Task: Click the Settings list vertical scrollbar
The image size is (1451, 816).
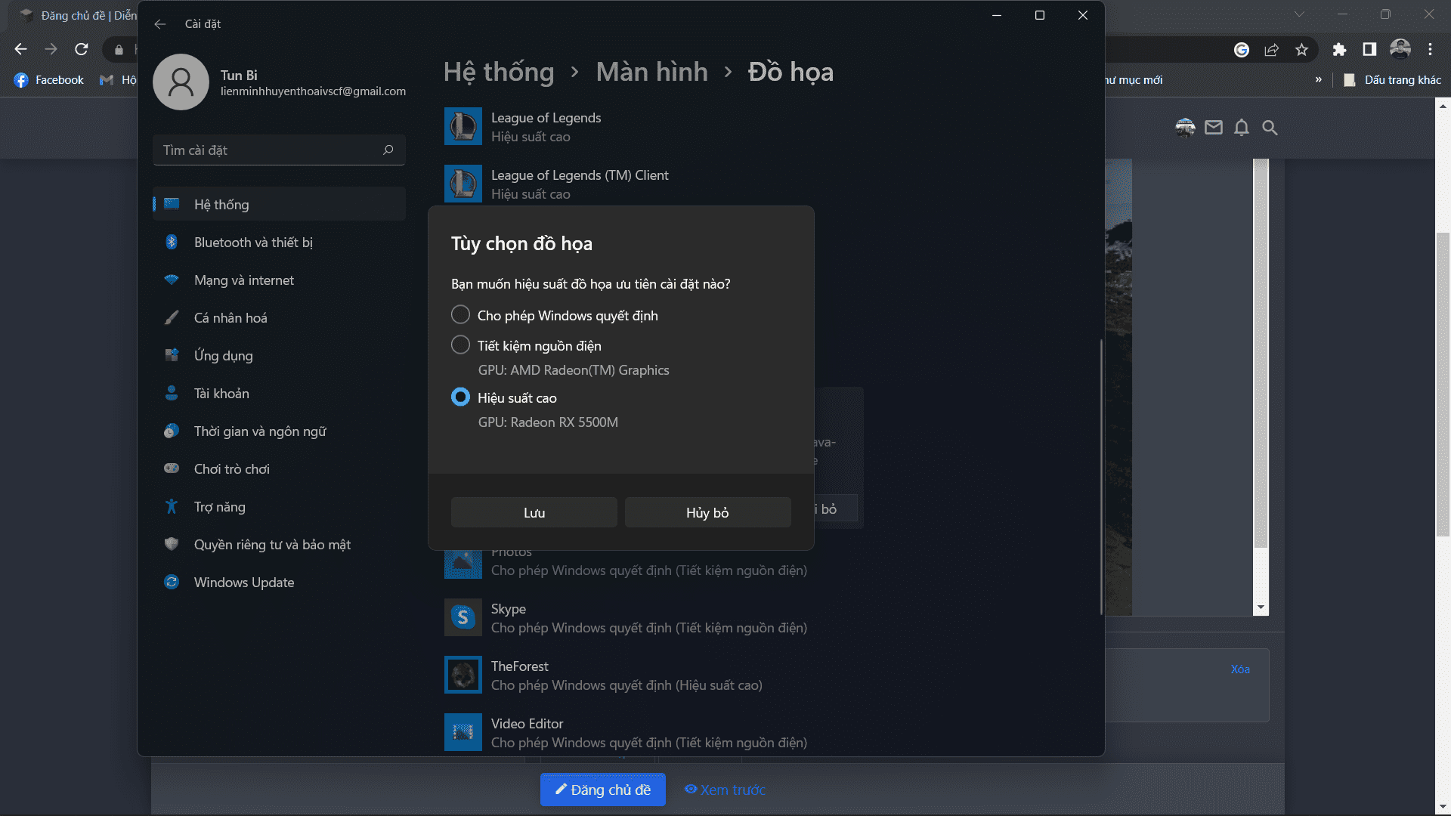Action: click(x=1101, y=476)
